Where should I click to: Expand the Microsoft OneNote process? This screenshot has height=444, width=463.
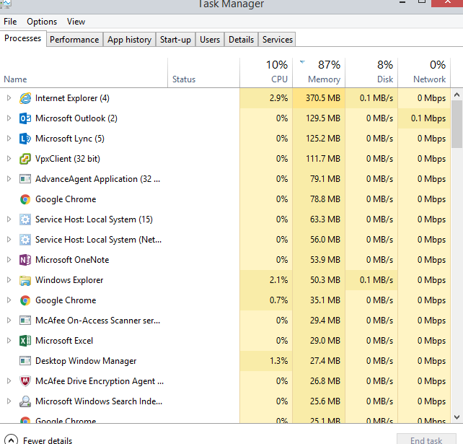point(9,260)
